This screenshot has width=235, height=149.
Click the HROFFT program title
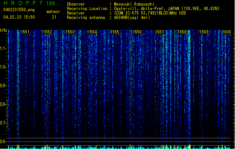tap(23, 3)
